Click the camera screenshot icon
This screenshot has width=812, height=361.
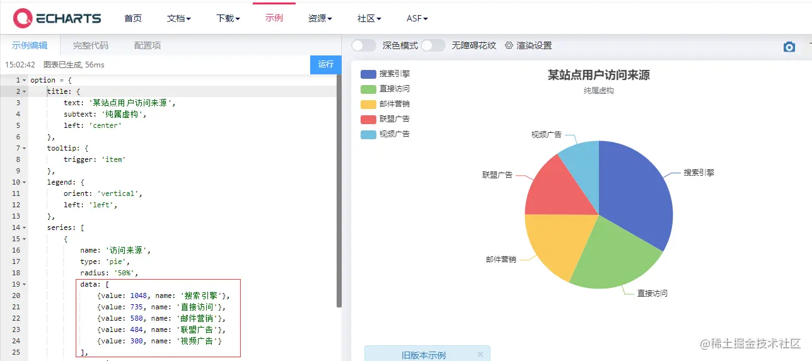(x=789, y=47)
